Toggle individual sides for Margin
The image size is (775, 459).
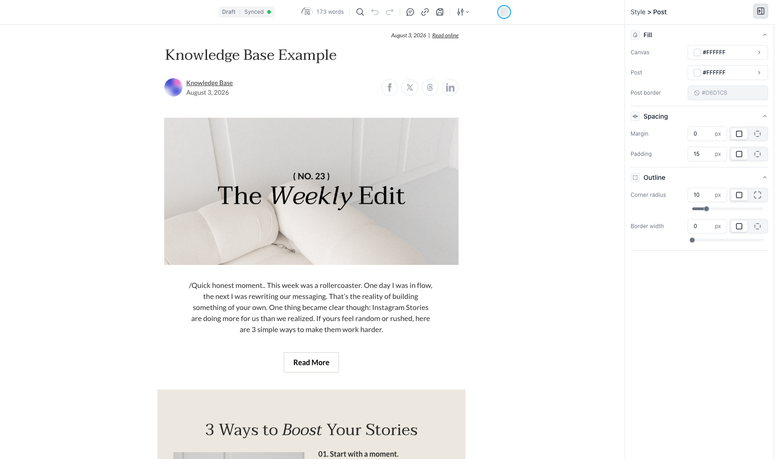(x=758, y=134)
